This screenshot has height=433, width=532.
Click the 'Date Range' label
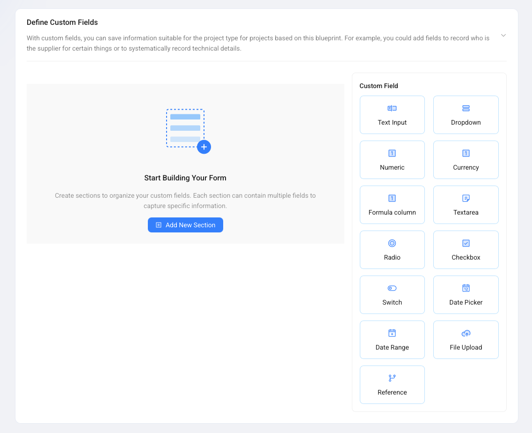click(x=392, y=347)
